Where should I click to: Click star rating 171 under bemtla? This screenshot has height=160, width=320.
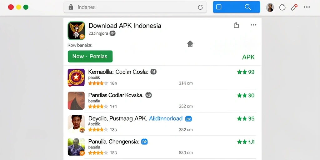point(102,107)
